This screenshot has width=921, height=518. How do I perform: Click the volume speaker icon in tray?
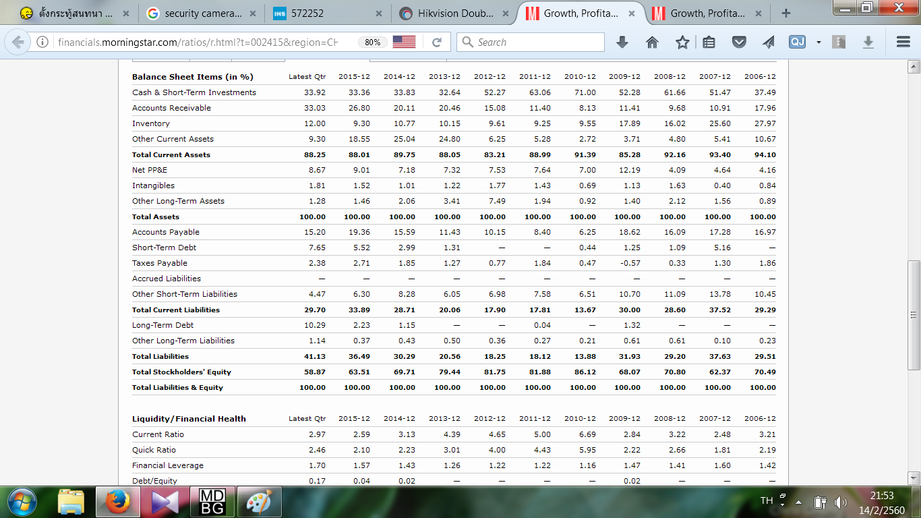840,502
